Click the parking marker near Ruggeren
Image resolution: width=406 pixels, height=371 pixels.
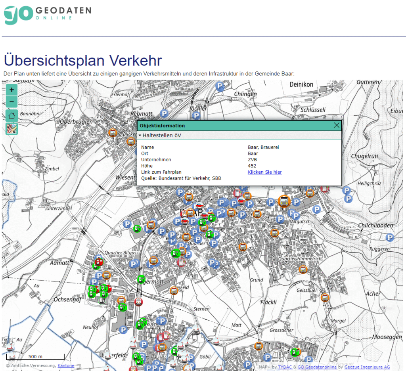pyautogui.click(x=390, y=237)
